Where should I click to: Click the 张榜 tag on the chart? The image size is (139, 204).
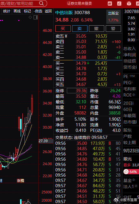pos(20,181)
